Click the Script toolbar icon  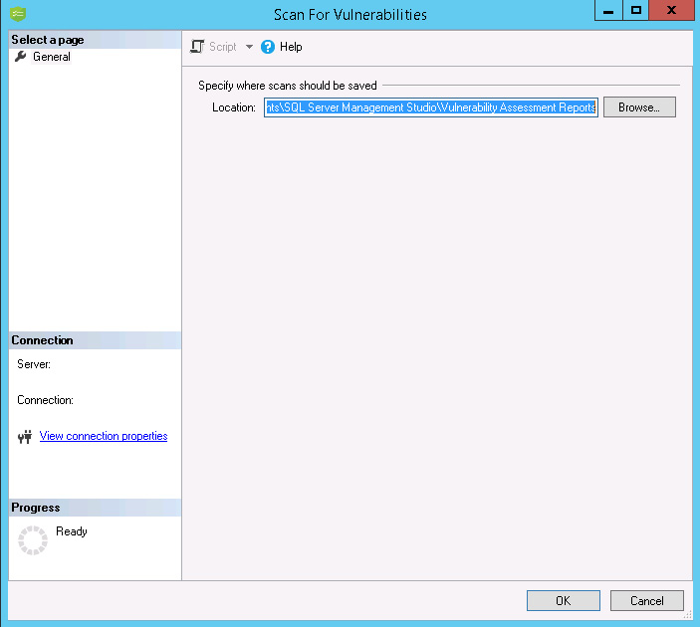197,47
